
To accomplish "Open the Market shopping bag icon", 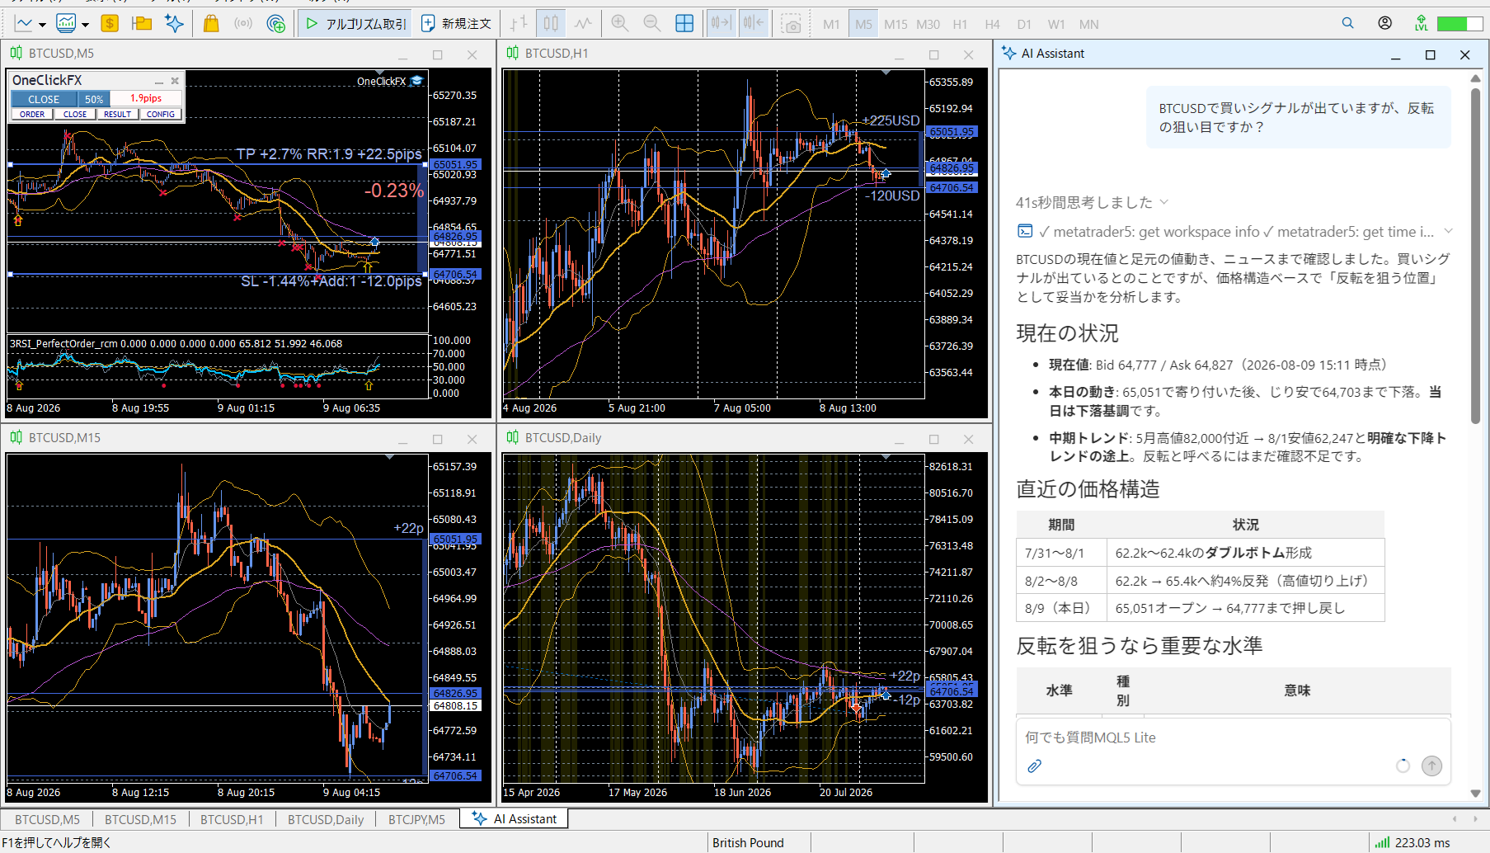I will coord(211,24).
